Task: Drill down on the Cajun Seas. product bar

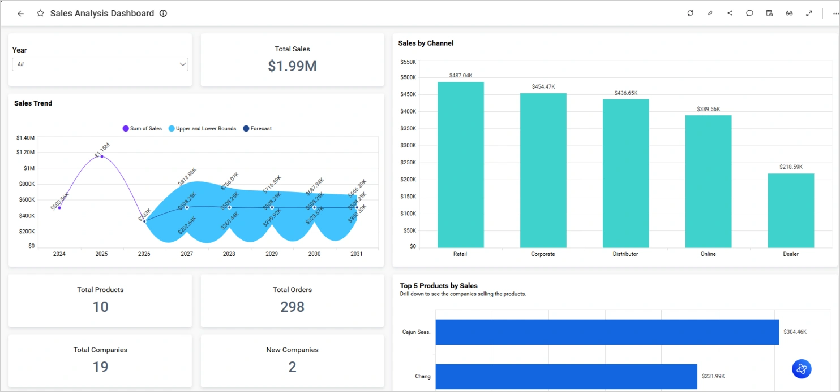Action: 607,332
